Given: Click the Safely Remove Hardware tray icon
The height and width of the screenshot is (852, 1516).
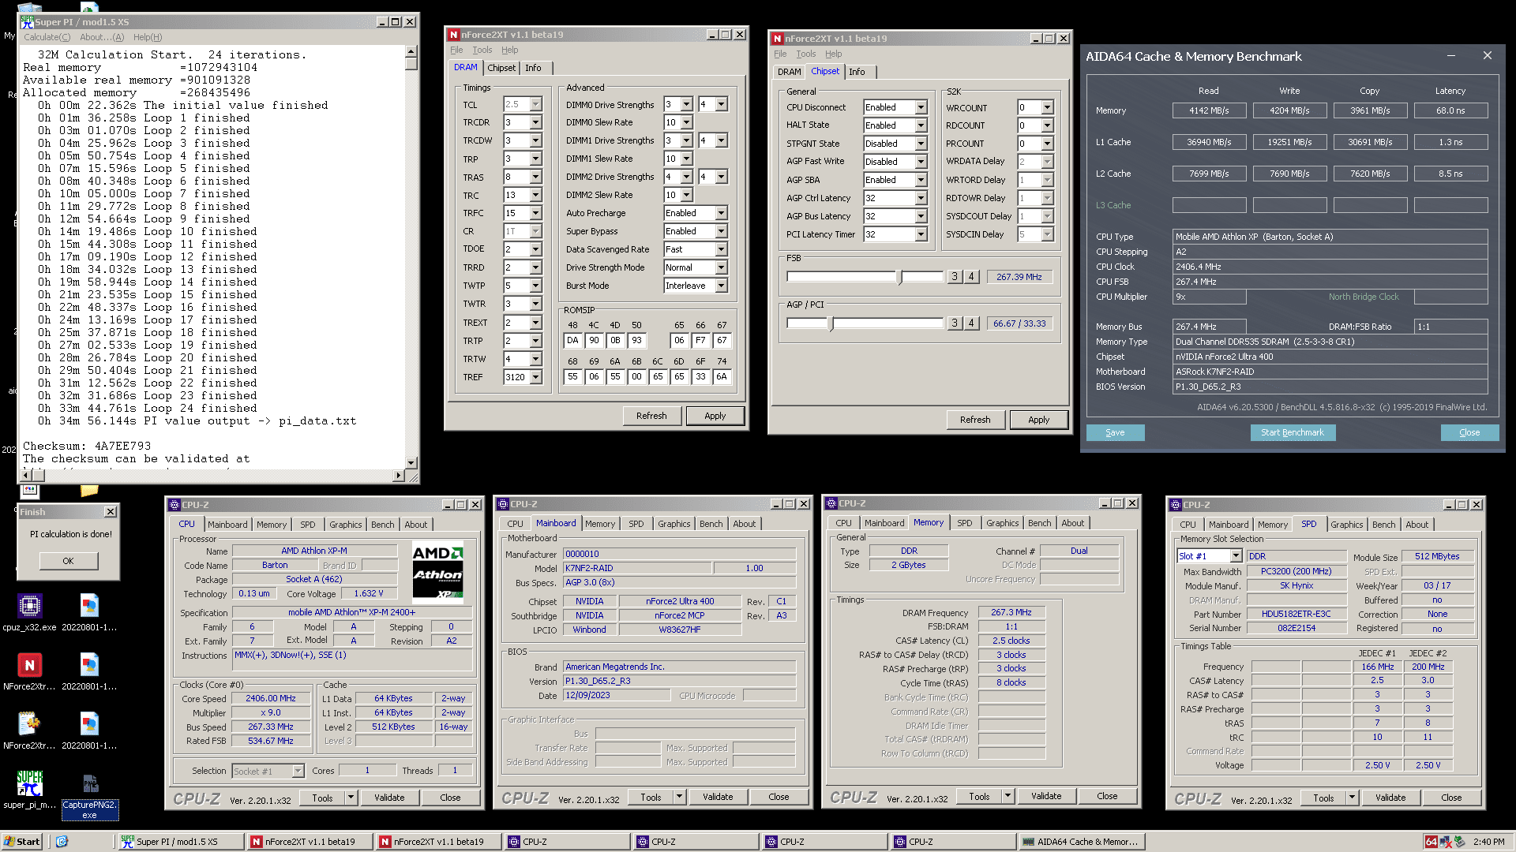Looking at the screenshot, I should [x=1459, y=842].
